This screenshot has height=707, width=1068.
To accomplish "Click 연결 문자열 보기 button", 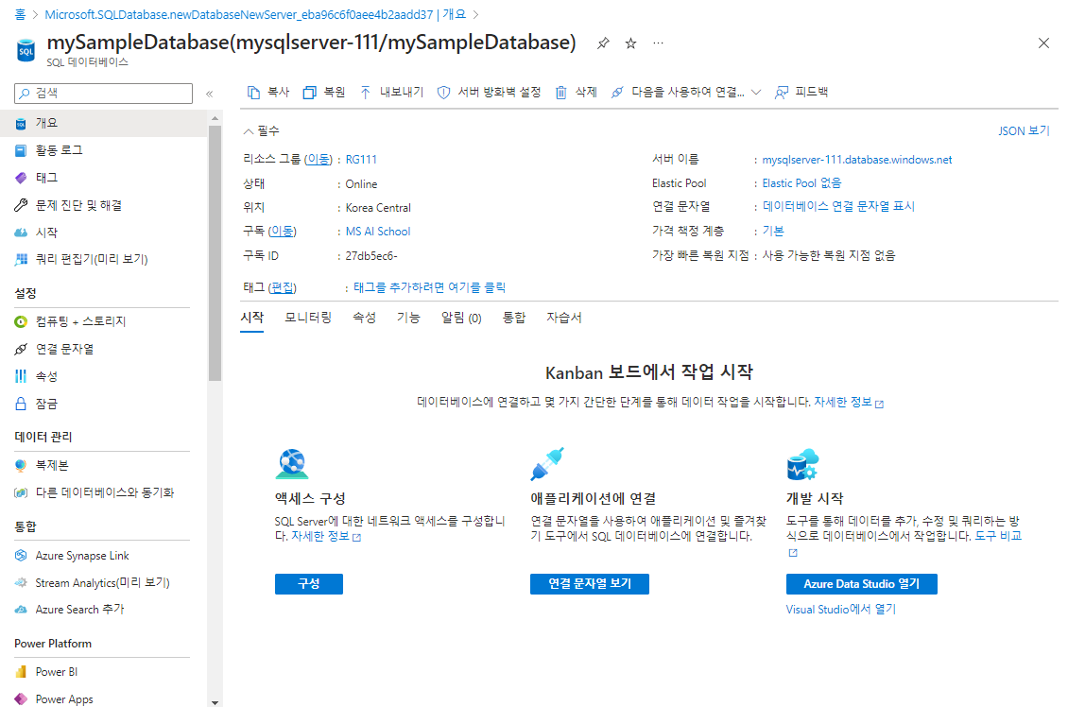I will (589, 584).
